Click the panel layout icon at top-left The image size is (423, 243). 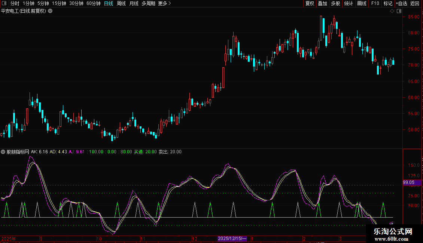point(4,3)
